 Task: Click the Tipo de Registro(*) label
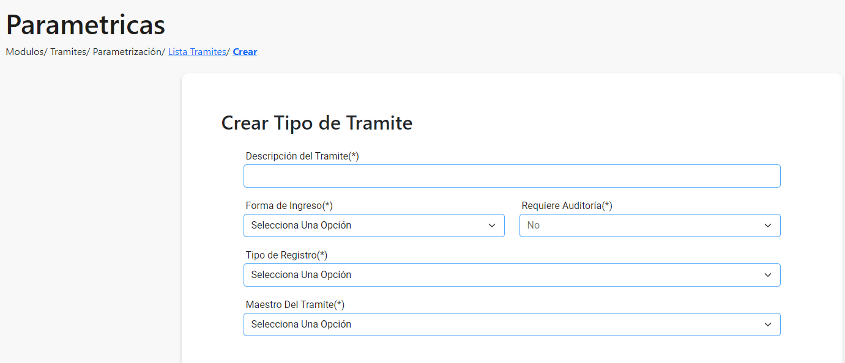click(286, 255)
